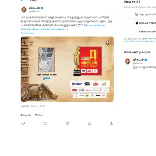Sign up with Google button
The width and height of the screenshot is (156, 156).
[140, 14]
